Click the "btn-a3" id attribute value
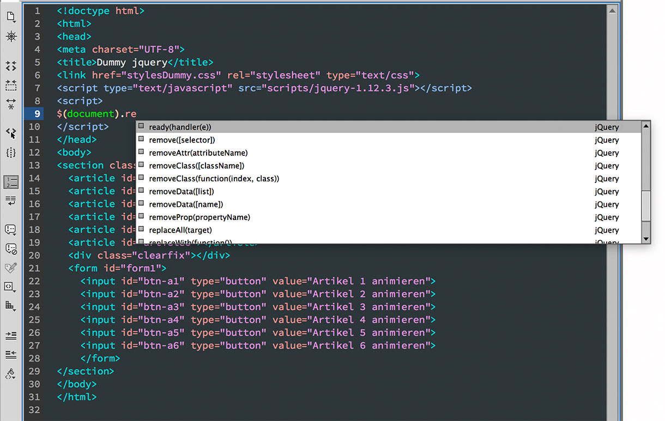The width and height of the screenshot is (665, 421). coord(161,307)
